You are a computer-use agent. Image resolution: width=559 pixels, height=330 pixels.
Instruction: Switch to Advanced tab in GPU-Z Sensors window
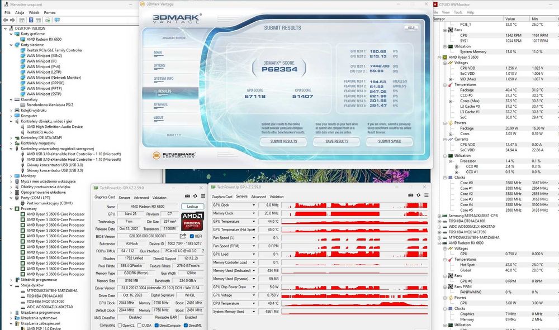tap(258, 197)
